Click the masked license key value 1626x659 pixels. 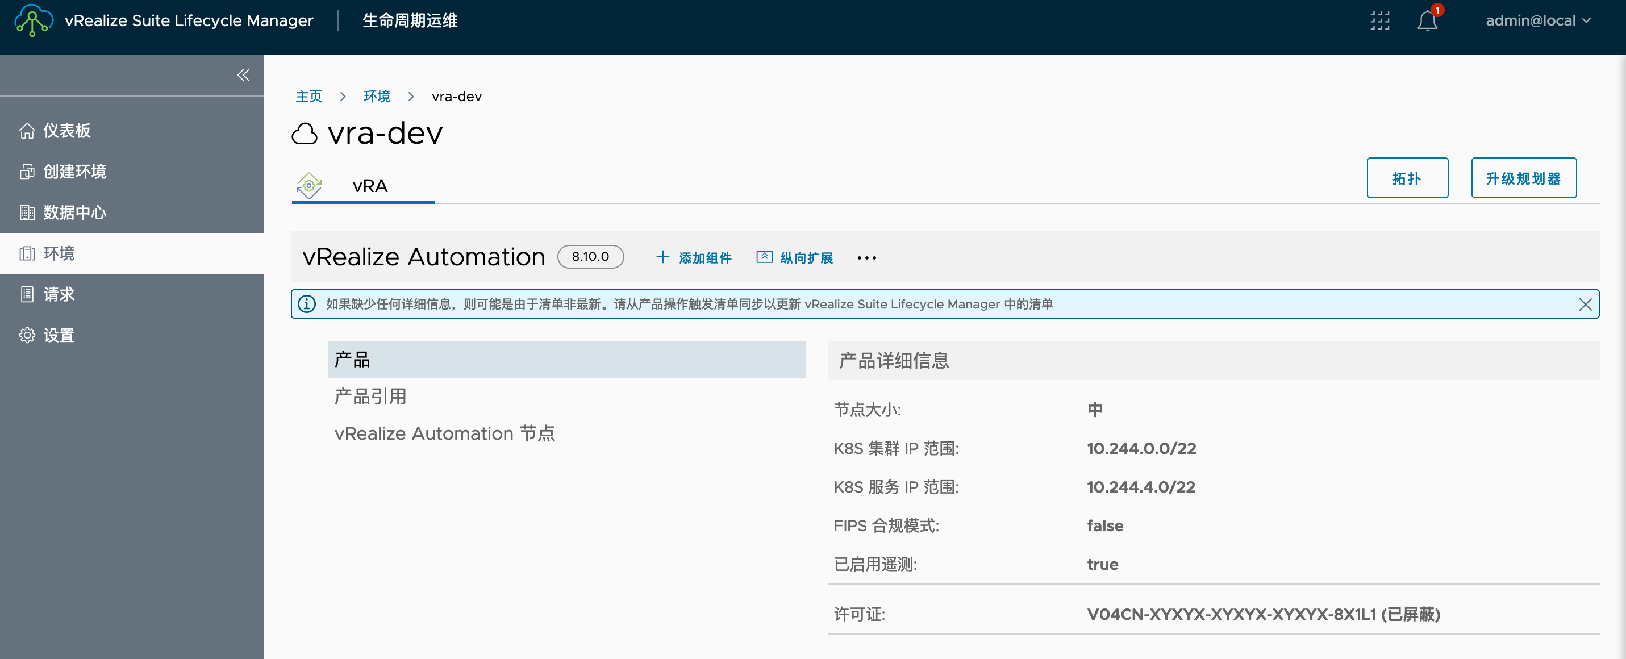tap(1263, 615)
